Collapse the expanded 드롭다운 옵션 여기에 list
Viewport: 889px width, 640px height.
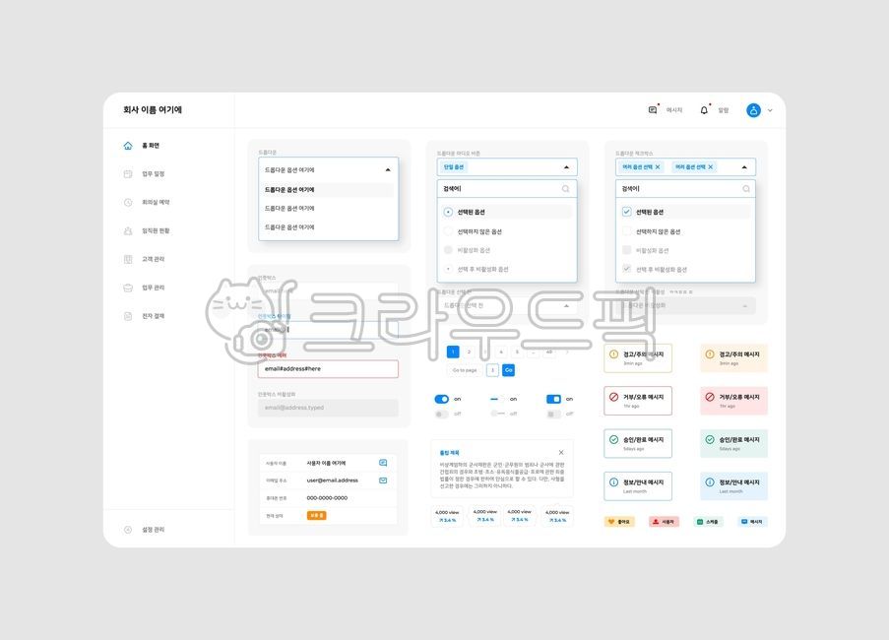pyautogui.click(x=387, y=169)
